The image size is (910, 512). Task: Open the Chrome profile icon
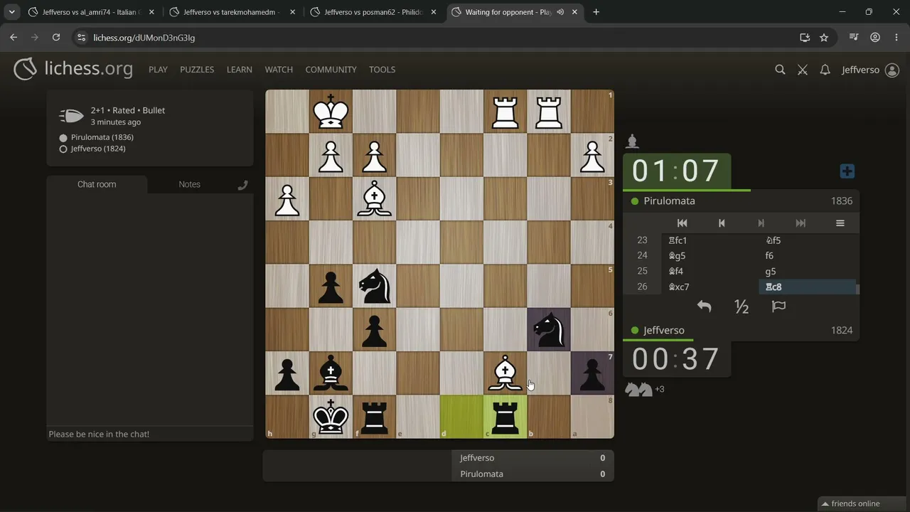[x=875, y=38]
